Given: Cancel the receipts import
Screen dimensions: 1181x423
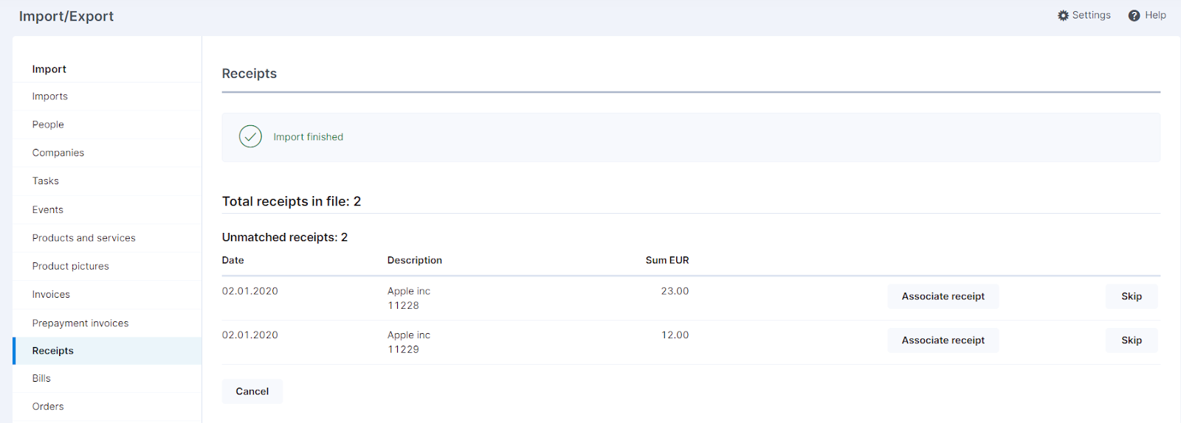Looking at the screenshot, I should coord(252,391).
